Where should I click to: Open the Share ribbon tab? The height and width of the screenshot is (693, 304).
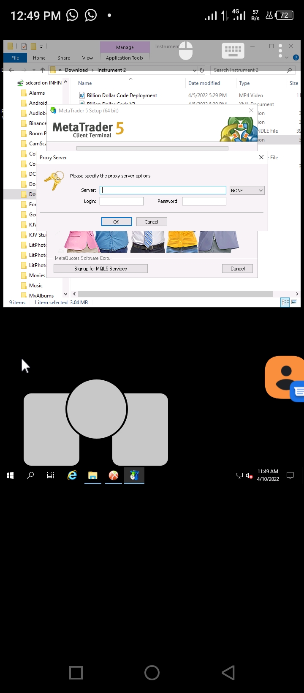[64, 58]
